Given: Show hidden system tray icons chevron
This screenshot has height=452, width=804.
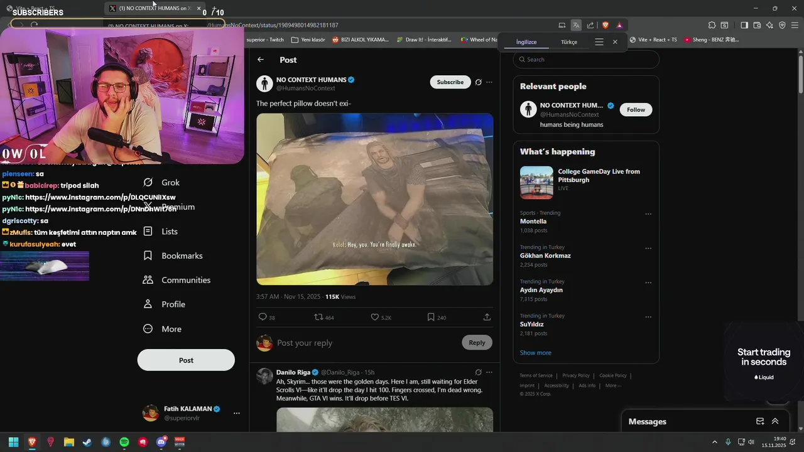Looking at the screenshot, I should coord(714,442).
